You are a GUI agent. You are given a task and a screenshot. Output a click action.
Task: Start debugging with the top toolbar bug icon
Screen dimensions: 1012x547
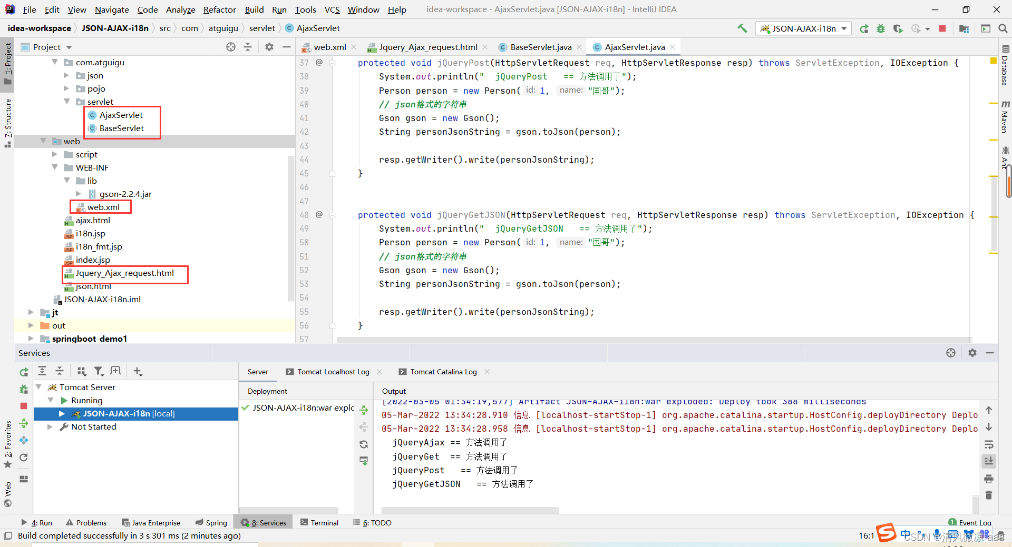click(881, 28)
